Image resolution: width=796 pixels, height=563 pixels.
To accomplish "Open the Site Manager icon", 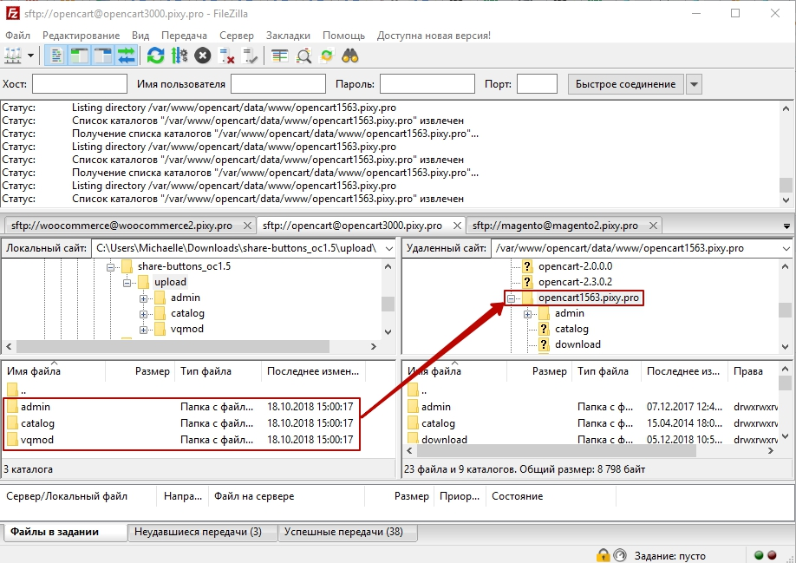I will tap(13, 56).
